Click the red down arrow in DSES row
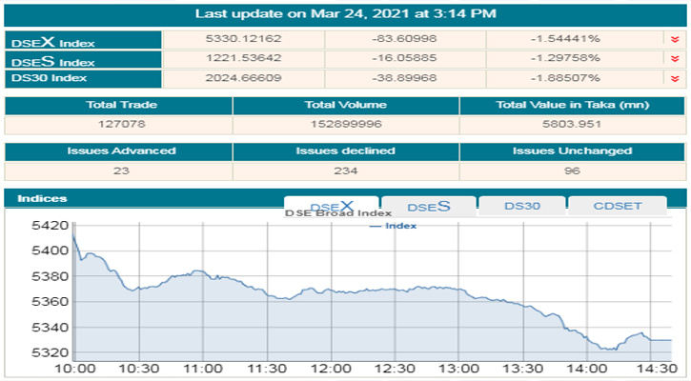The height and width of the screenshot is (381, 691). point(675,59)
